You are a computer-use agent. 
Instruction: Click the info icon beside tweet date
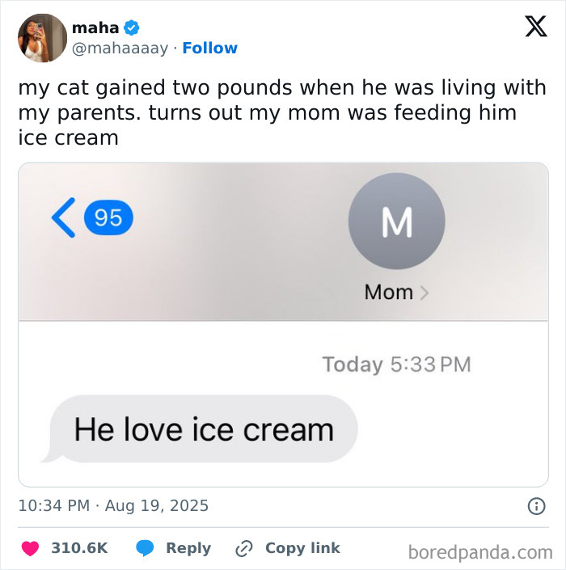(535, 506)
